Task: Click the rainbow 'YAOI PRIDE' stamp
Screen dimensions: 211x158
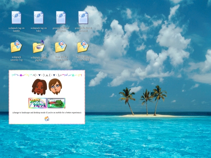Action: coord(38,103)
